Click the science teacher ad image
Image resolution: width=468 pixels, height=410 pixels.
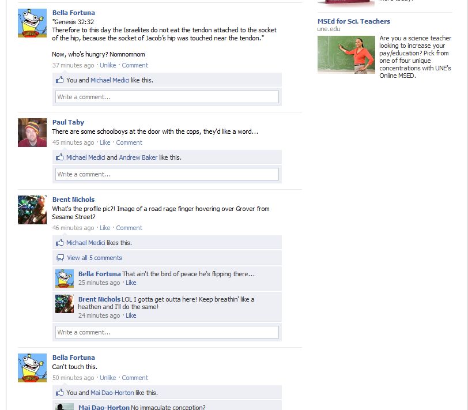(346, 55)
